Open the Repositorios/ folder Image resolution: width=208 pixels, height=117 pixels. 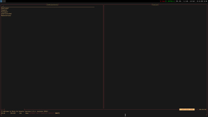6,16
